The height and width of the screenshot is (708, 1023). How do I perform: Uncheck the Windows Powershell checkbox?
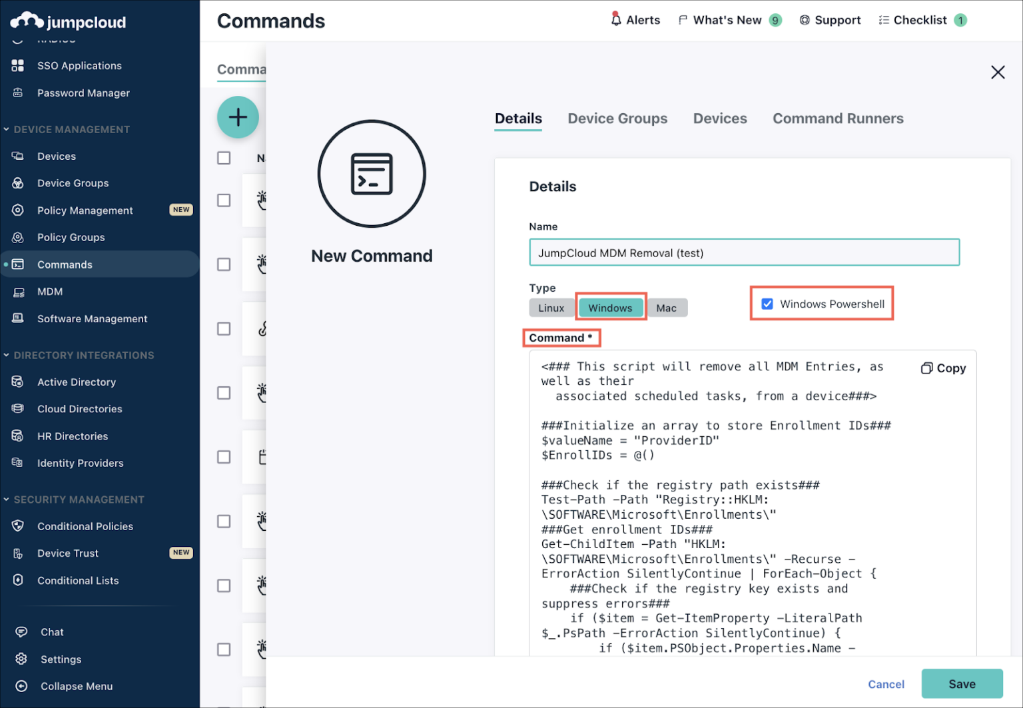767,303
